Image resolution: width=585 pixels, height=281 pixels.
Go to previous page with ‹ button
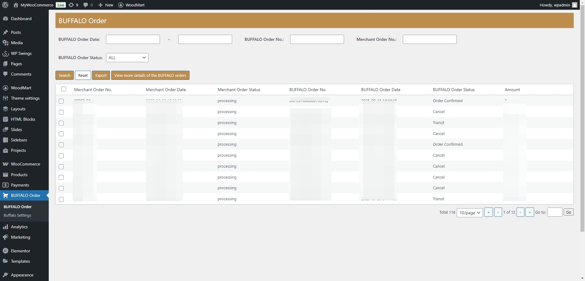click(498, 212)
